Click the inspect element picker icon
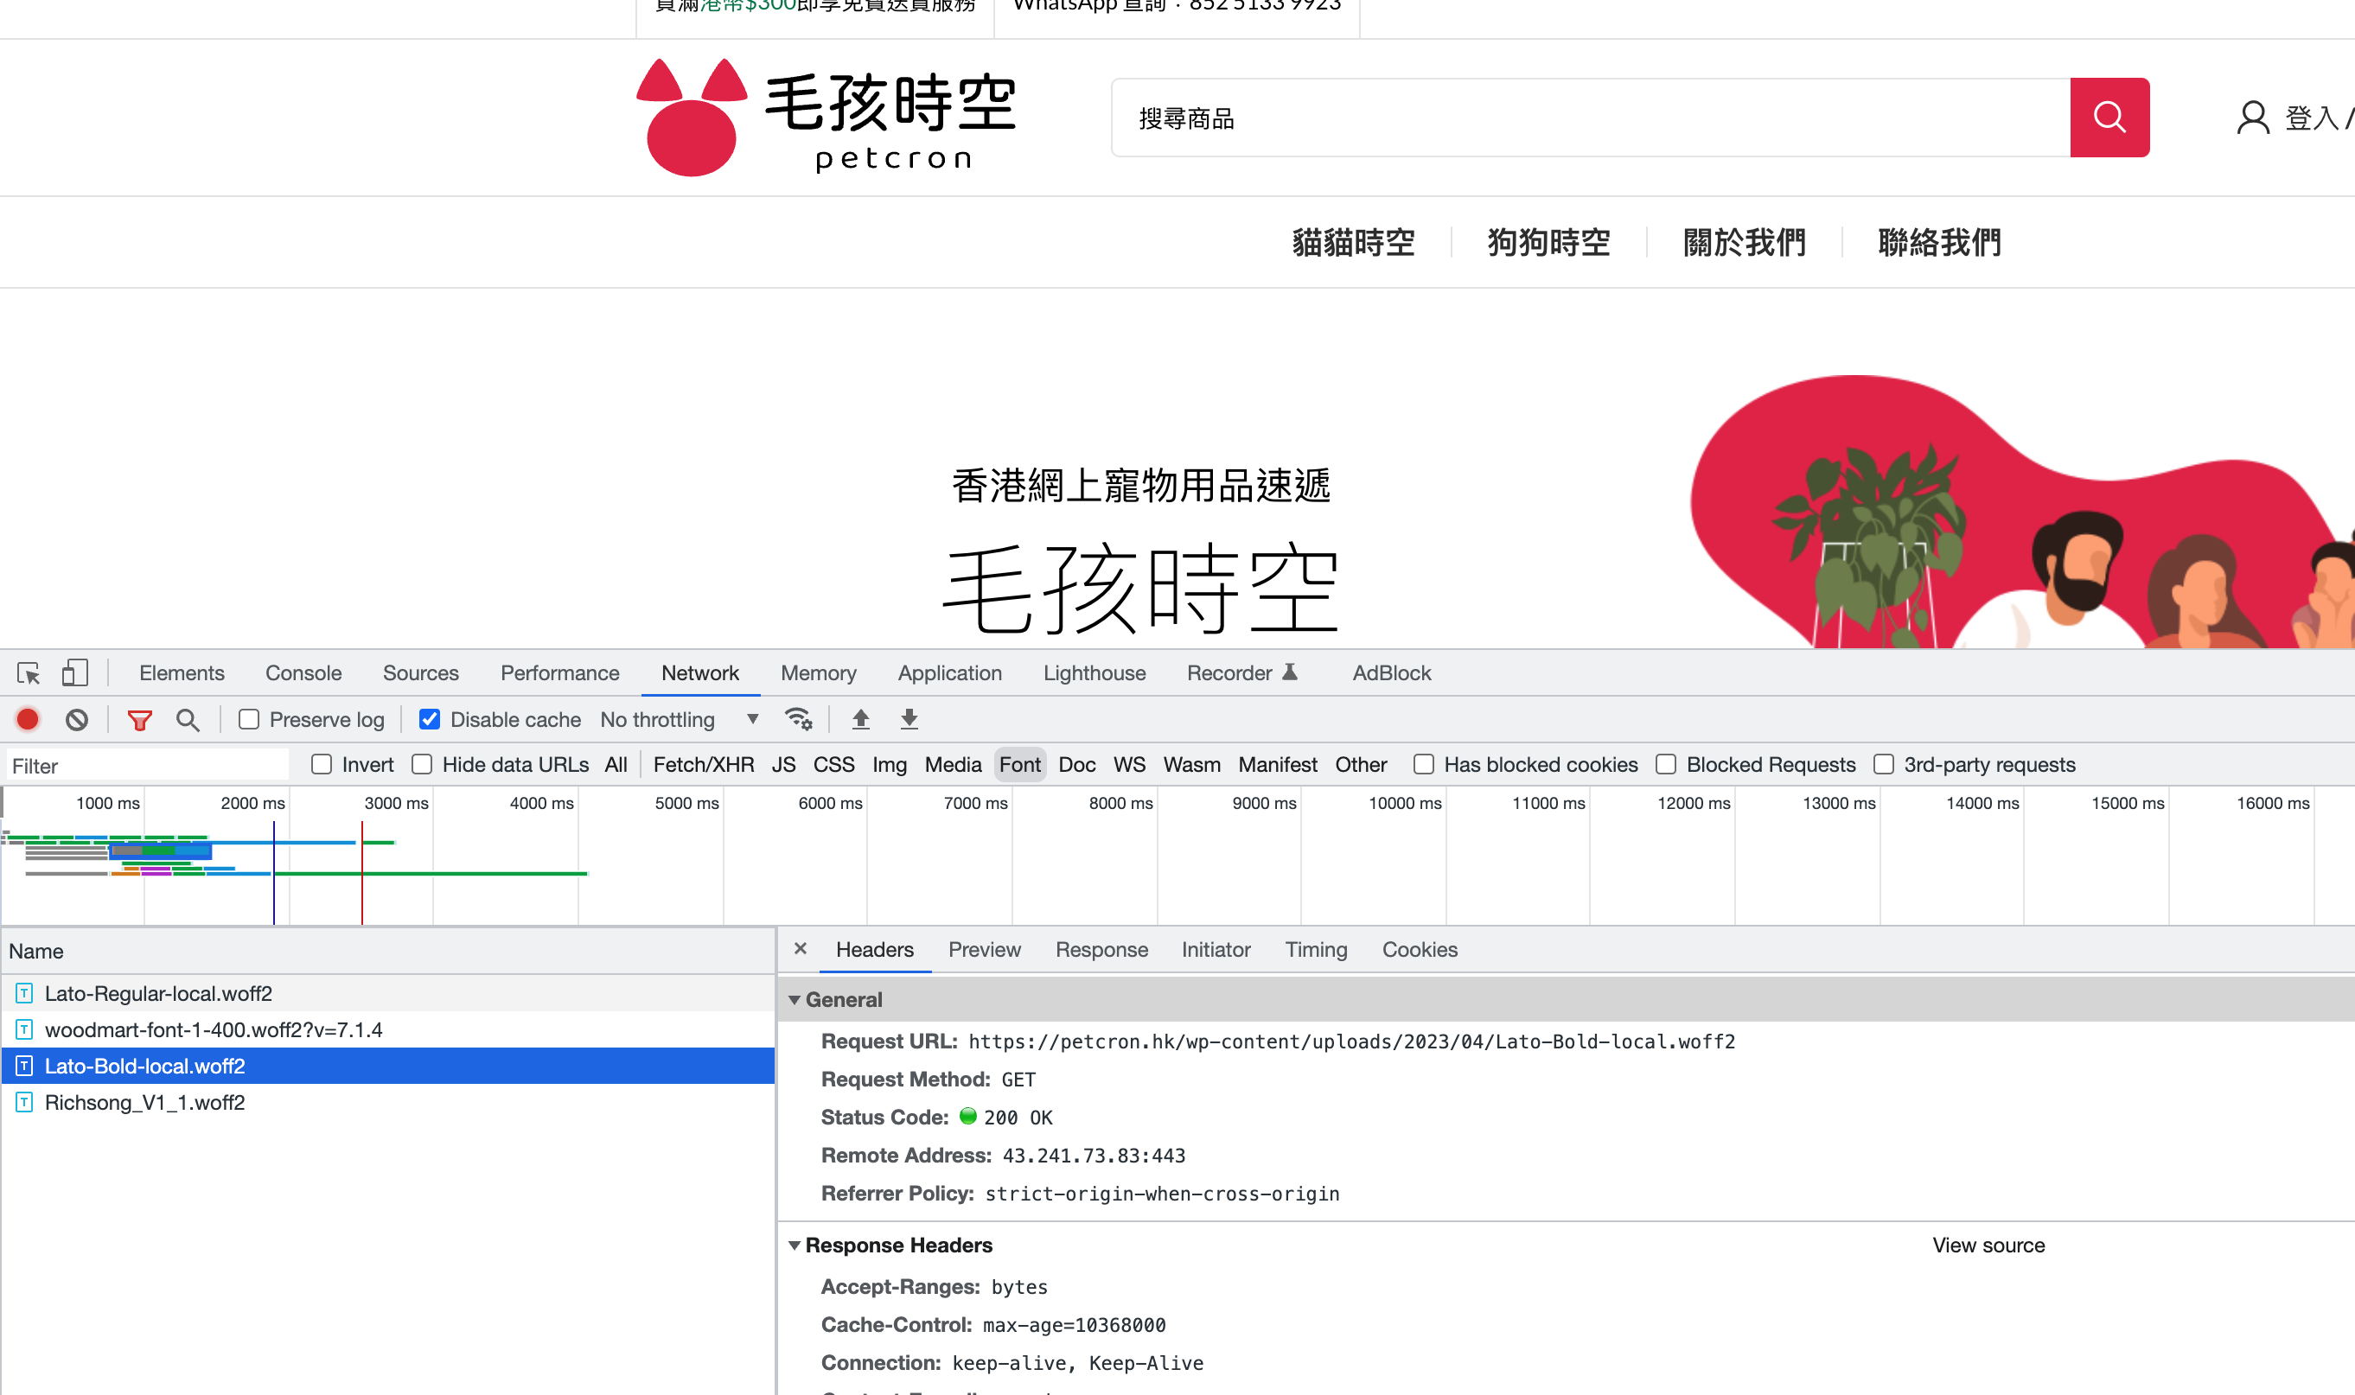The image size is (2355, 1395). point(29,673)
